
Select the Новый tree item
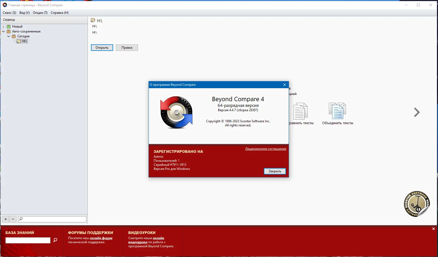click(x=17, y=27)
